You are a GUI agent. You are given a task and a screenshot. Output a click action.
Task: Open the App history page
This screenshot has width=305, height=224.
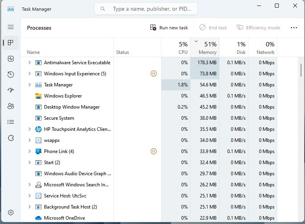11,75
